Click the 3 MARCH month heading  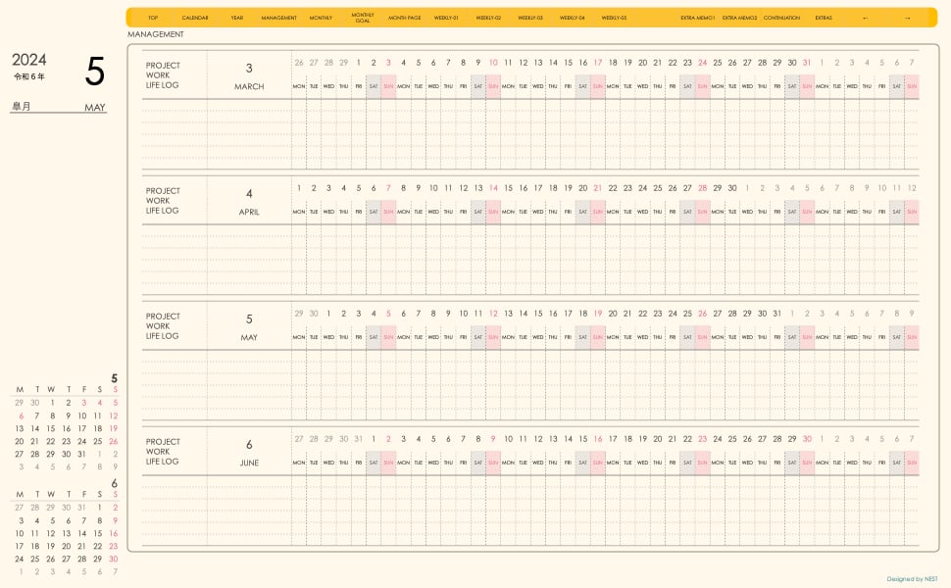click(x=249, y=75)
